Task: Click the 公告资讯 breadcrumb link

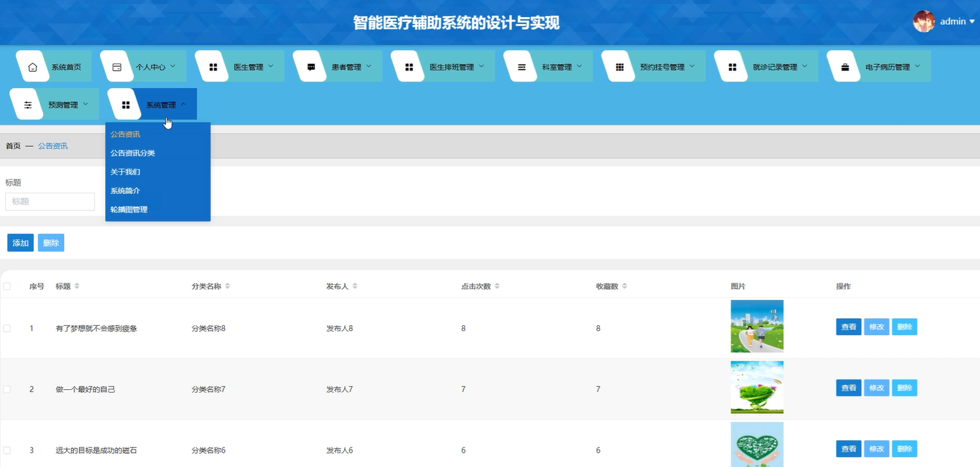Action: (53, 146)
